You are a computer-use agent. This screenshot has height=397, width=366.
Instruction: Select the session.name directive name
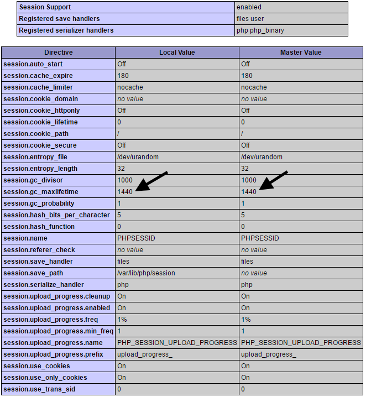(25, 238)
